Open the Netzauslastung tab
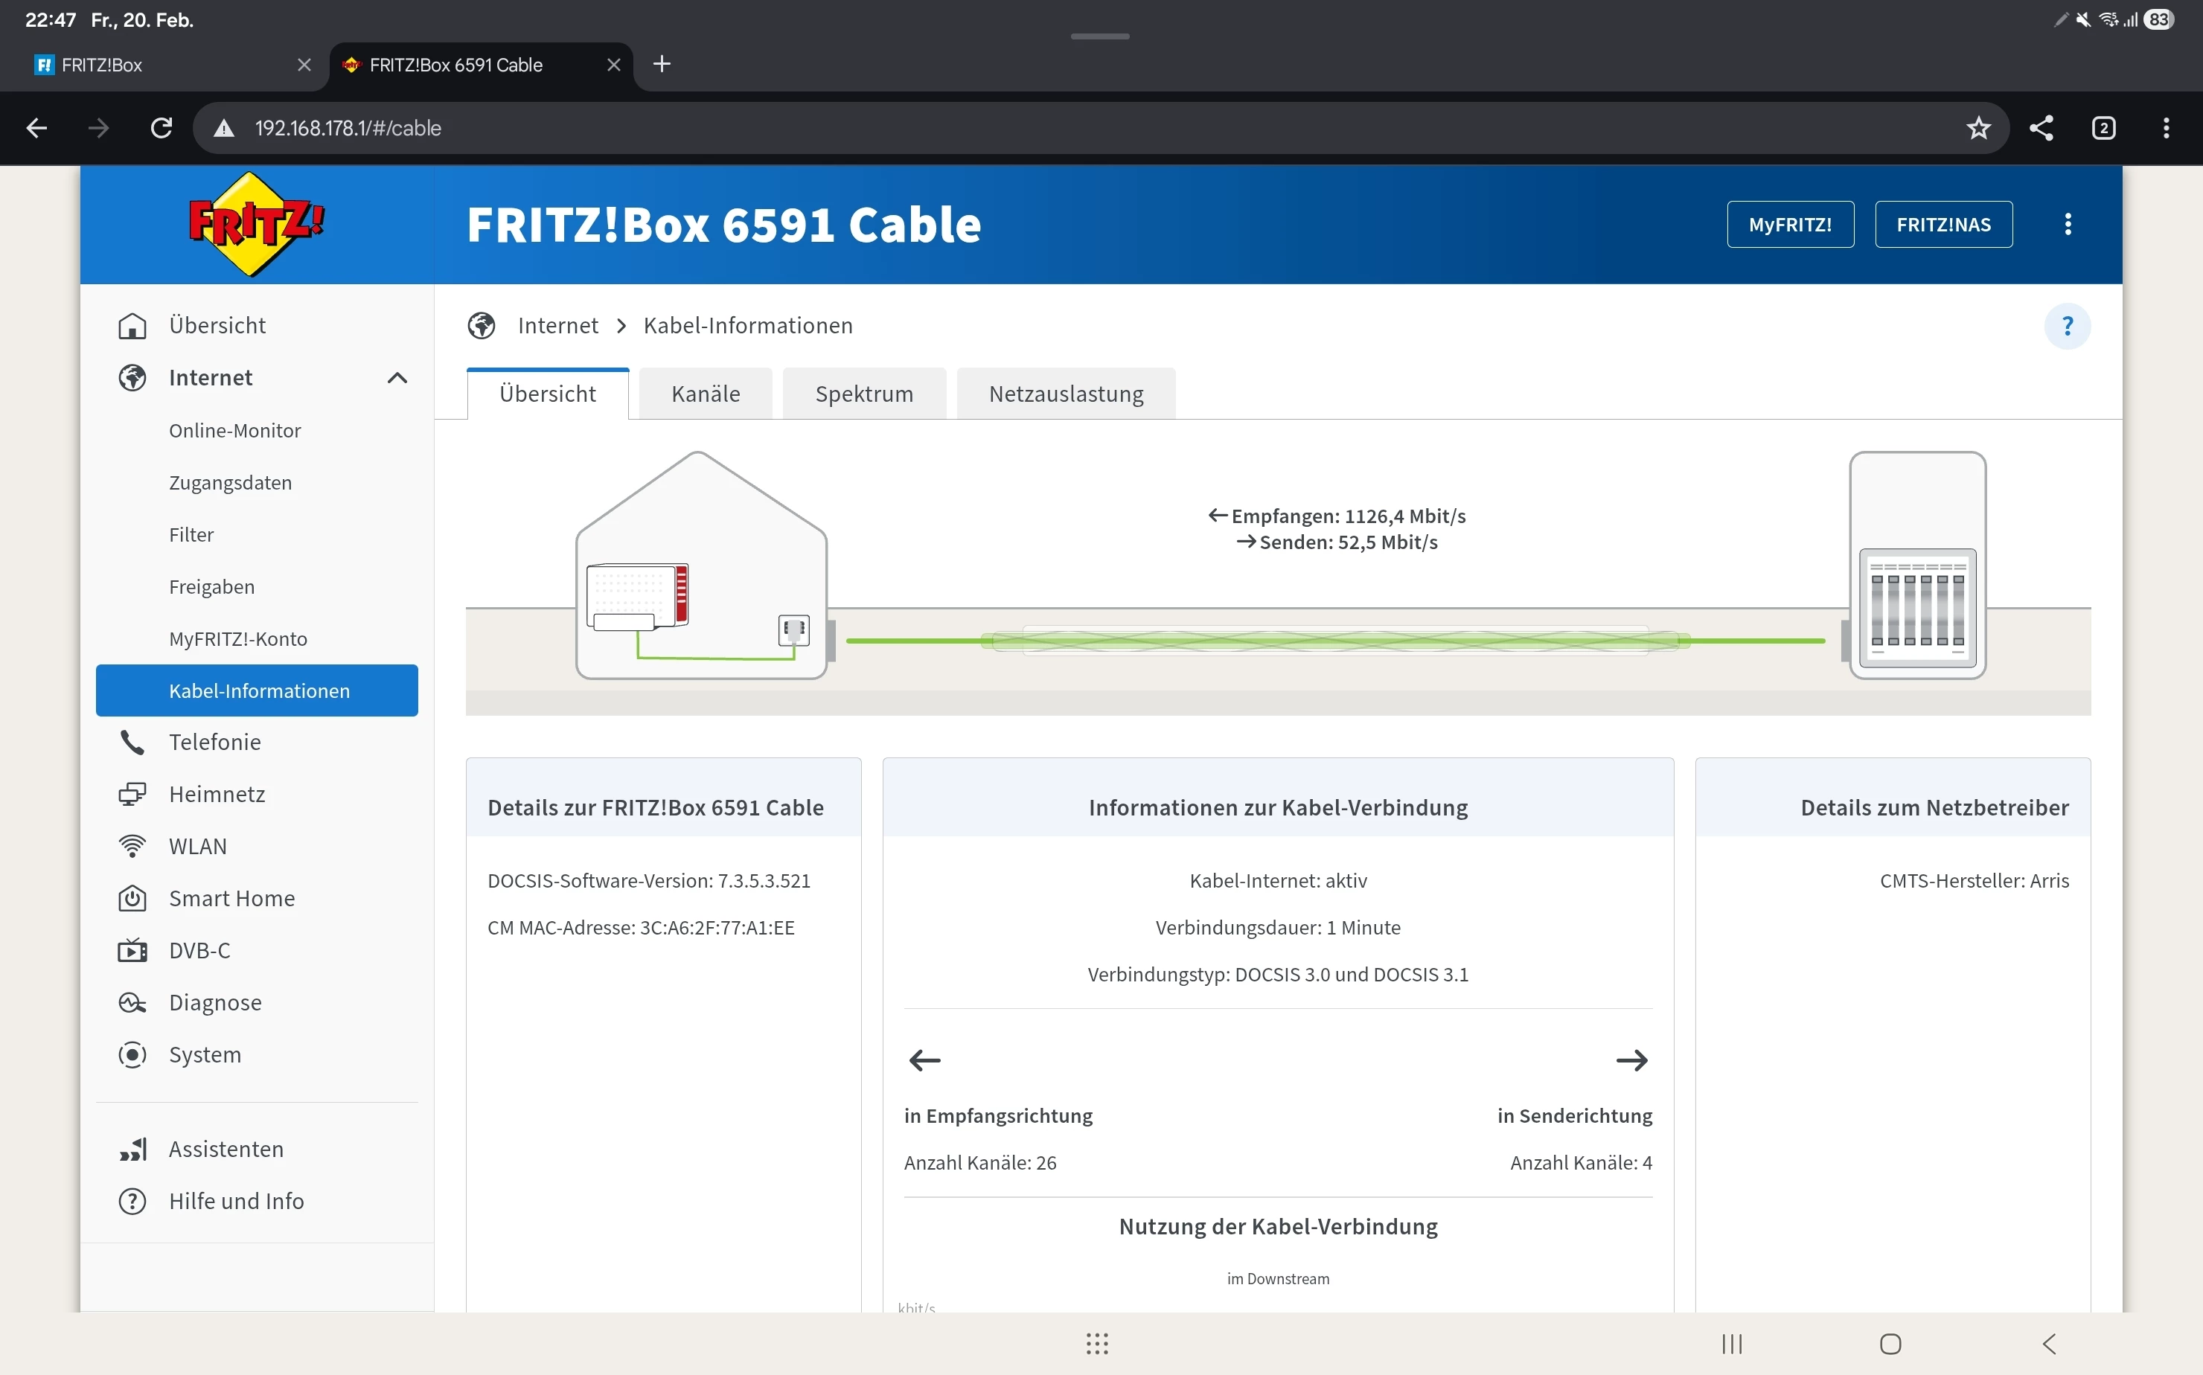The image size is (2203, 1375). click(x=1065, y=394)
